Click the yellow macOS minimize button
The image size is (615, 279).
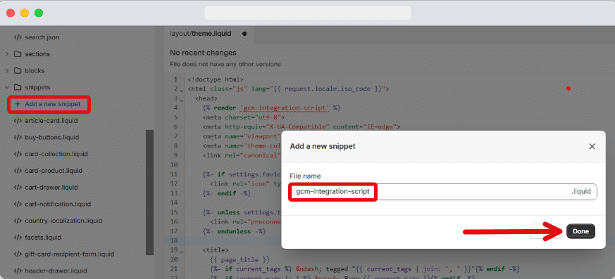[25, 13]
